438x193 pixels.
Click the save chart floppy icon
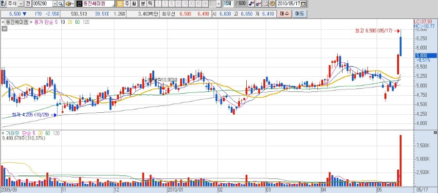coord(265,4)
